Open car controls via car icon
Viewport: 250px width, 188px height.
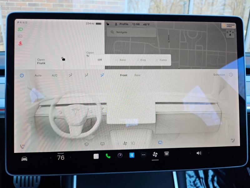point(24,159)
